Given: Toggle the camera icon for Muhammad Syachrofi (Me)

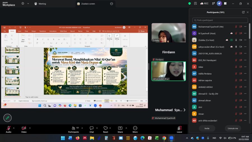Looking at the screenshot, I should [241, 27].
